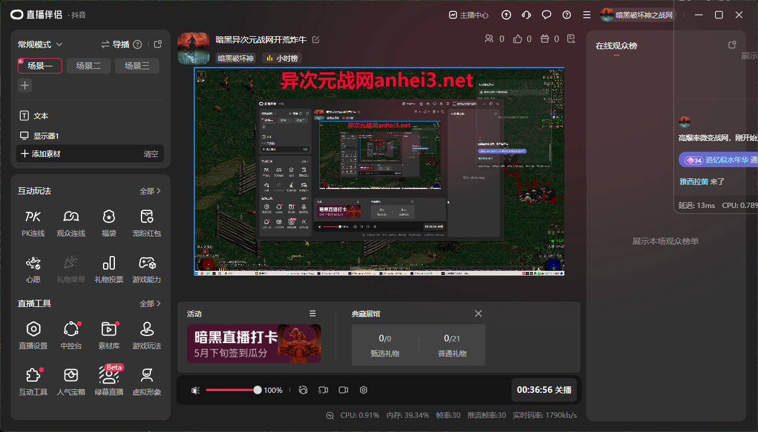Open 宠粉红包 red envelope tool

147,223
